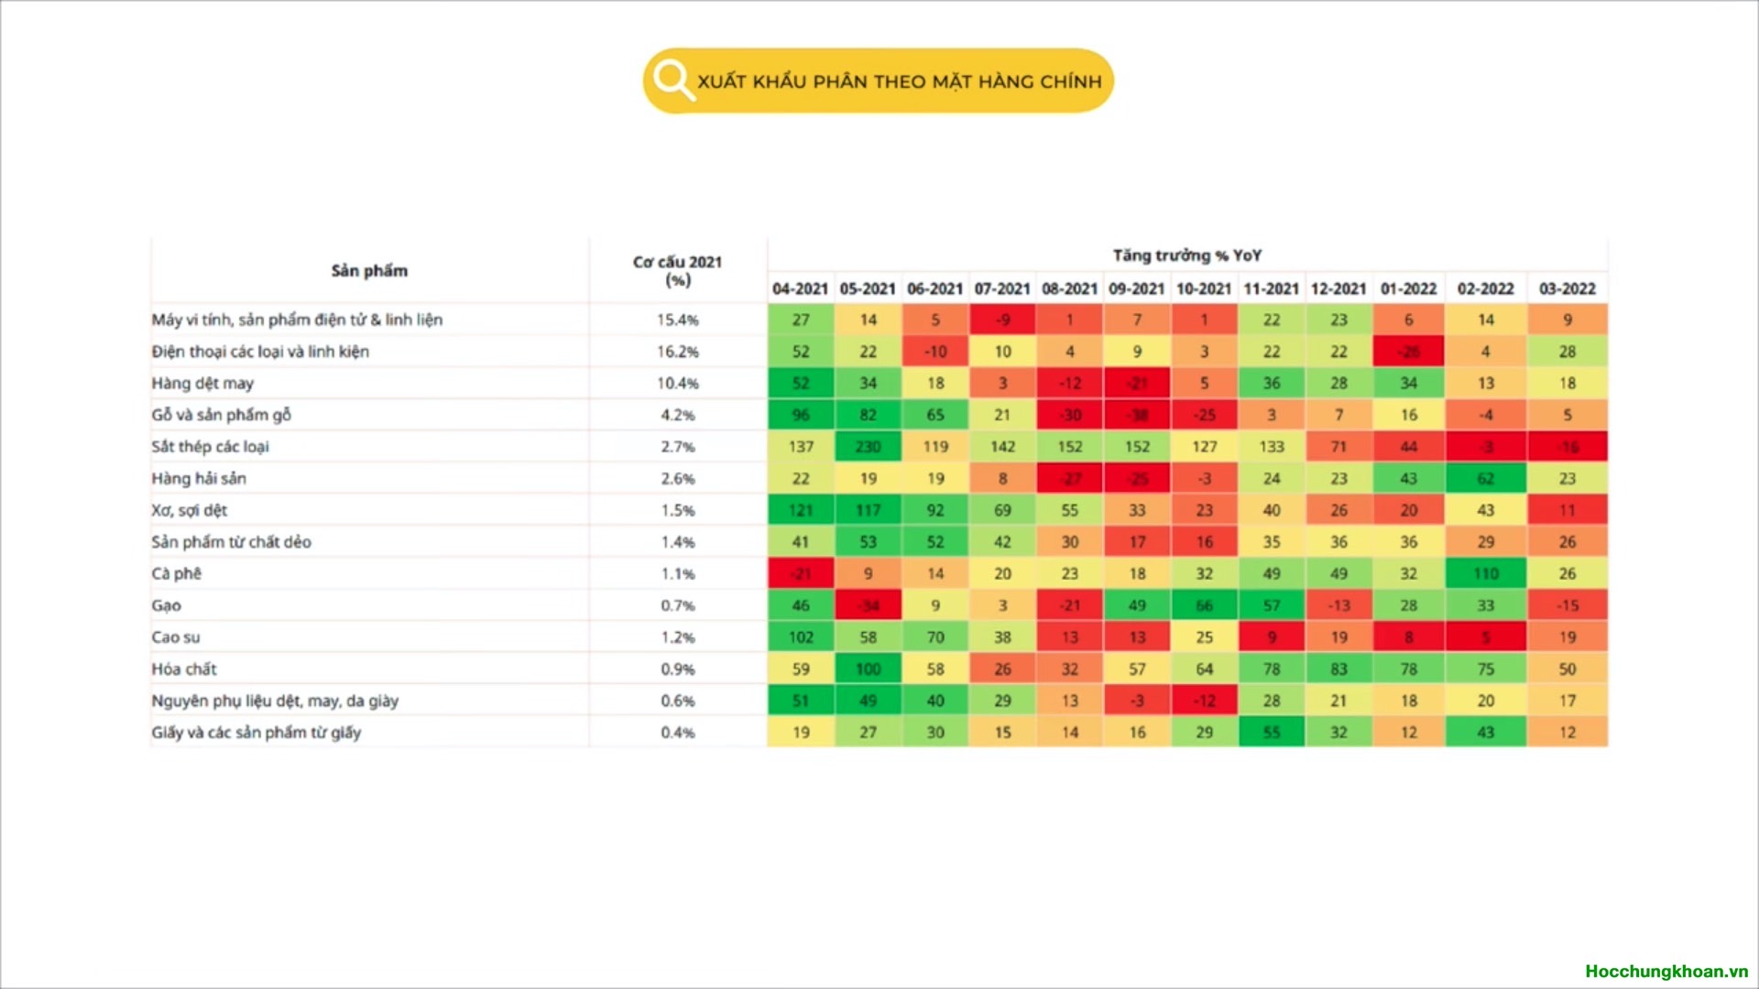Click the "Tăng trưởng % YoY" header
The width and height of the screenshot is (1759, 989).
(x=1187, y=255)
